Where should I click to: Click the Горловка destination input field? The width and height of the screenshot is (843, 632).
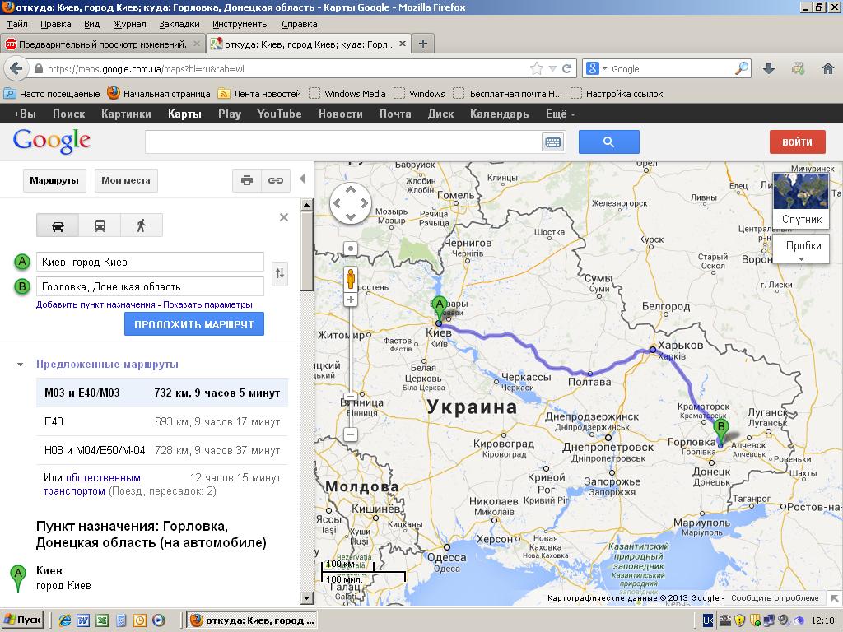pos(149,286)
